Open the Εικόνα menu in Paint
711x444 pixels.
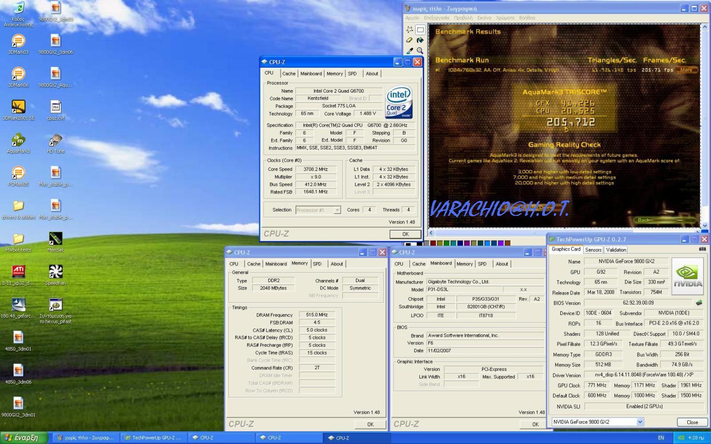[x=484, y=18]
